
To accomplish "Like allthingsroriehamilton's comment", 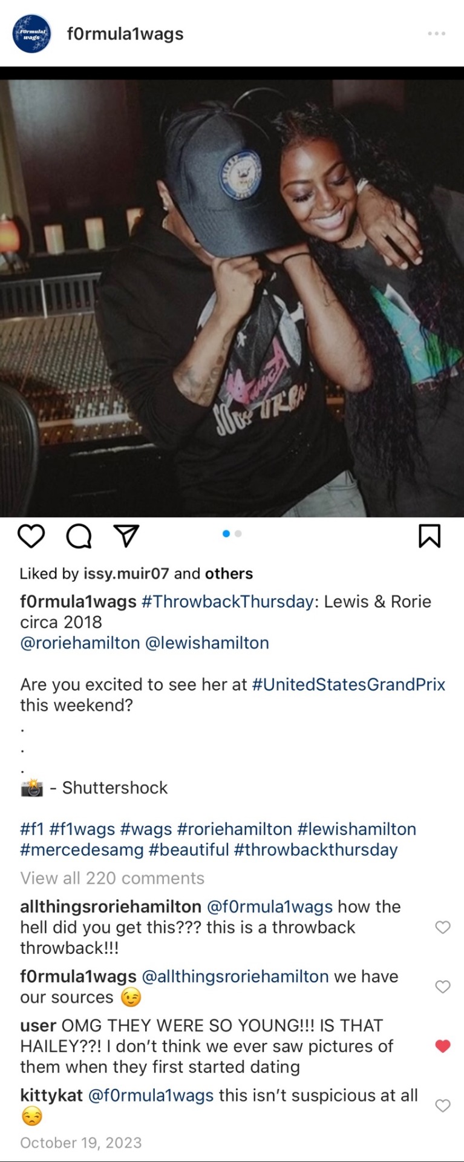I will click(443, 927).
